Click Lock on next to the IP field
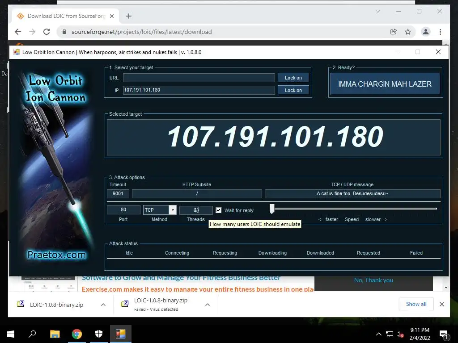 (x=293, y=90)
